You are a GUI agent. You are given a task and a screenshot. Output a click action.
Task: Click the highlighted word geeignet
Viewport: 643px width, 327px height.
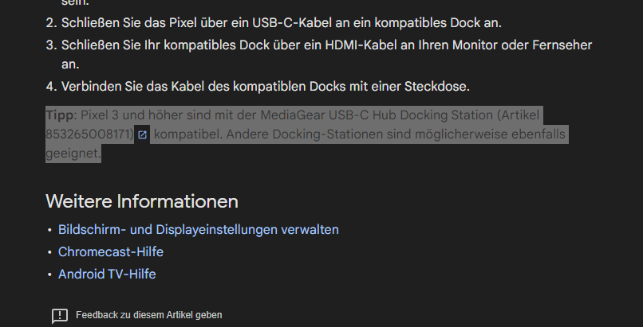73,153
